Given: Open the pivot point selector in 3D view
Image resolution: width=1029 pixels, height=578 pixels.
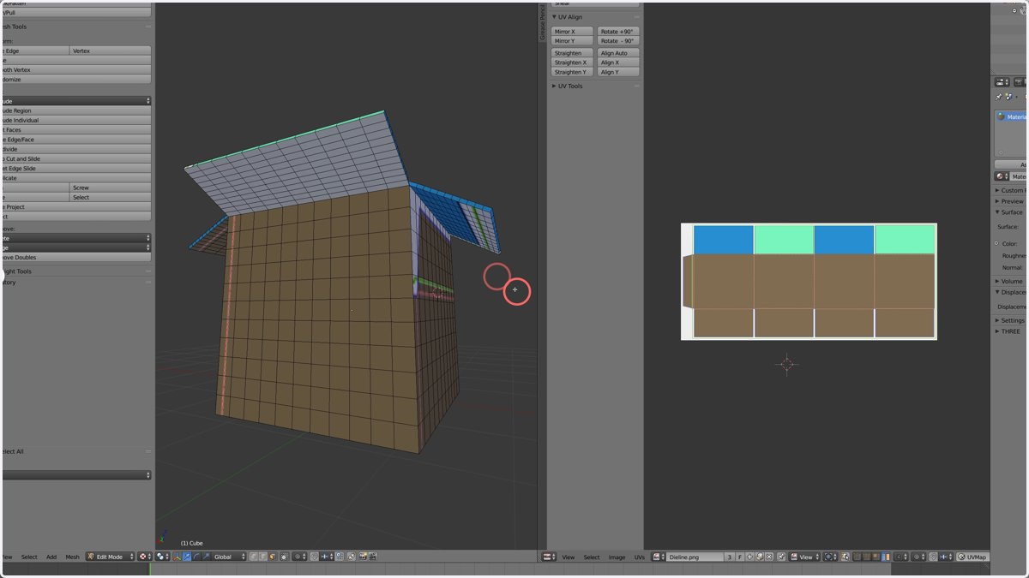Looking at the screenshot, I should tap(163, 557).
